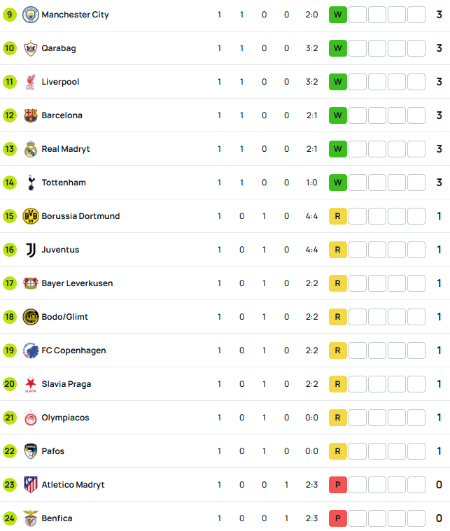The width and height of the screenshot is (450, 531).
Task: Open FC Copenhagen team name link
Action: pos(74,351)
